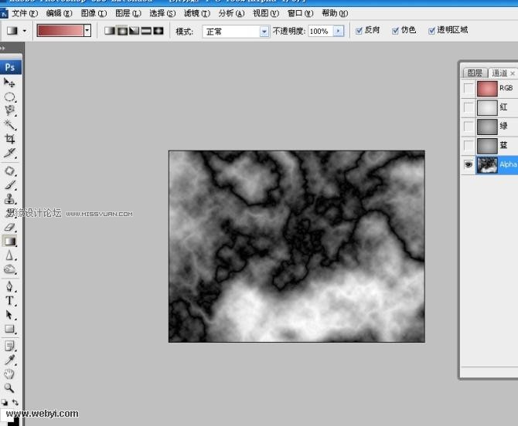This screenshot has width=518, height=426.
Task: Select the Move tool
Action: [9, 83]
